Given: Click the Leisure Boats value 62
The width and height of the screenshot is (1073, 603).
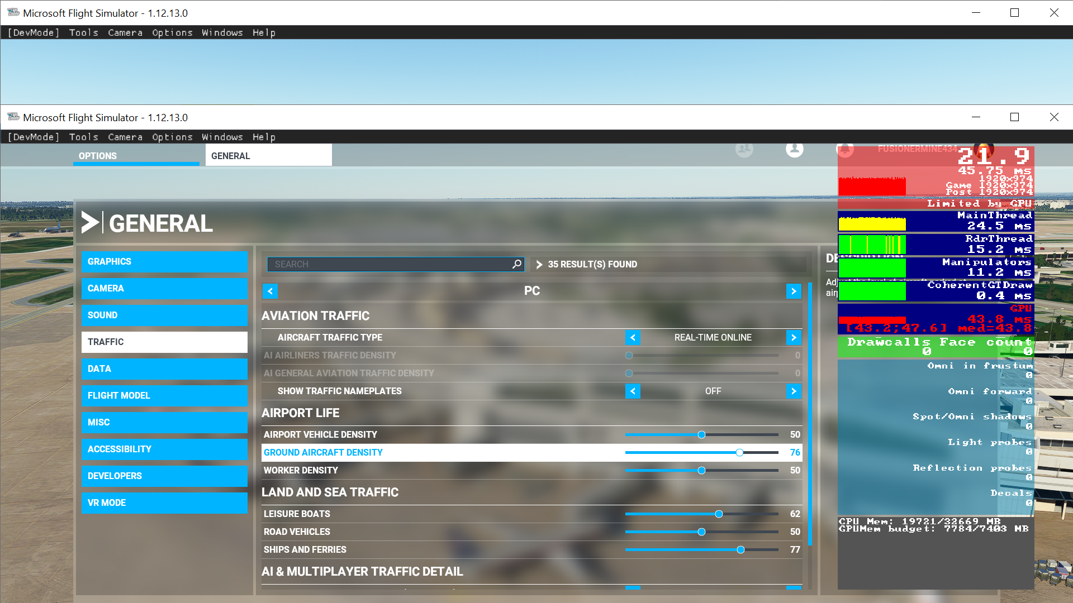Looking at the screenshot, I should coord(795,514).
